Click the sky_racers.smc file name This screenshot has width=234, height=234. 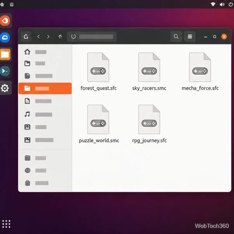tap(149, 88)
